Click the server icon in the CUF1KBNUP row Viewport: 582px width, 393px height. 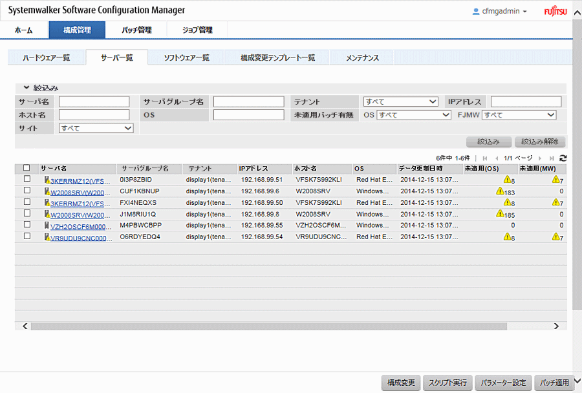47,192
